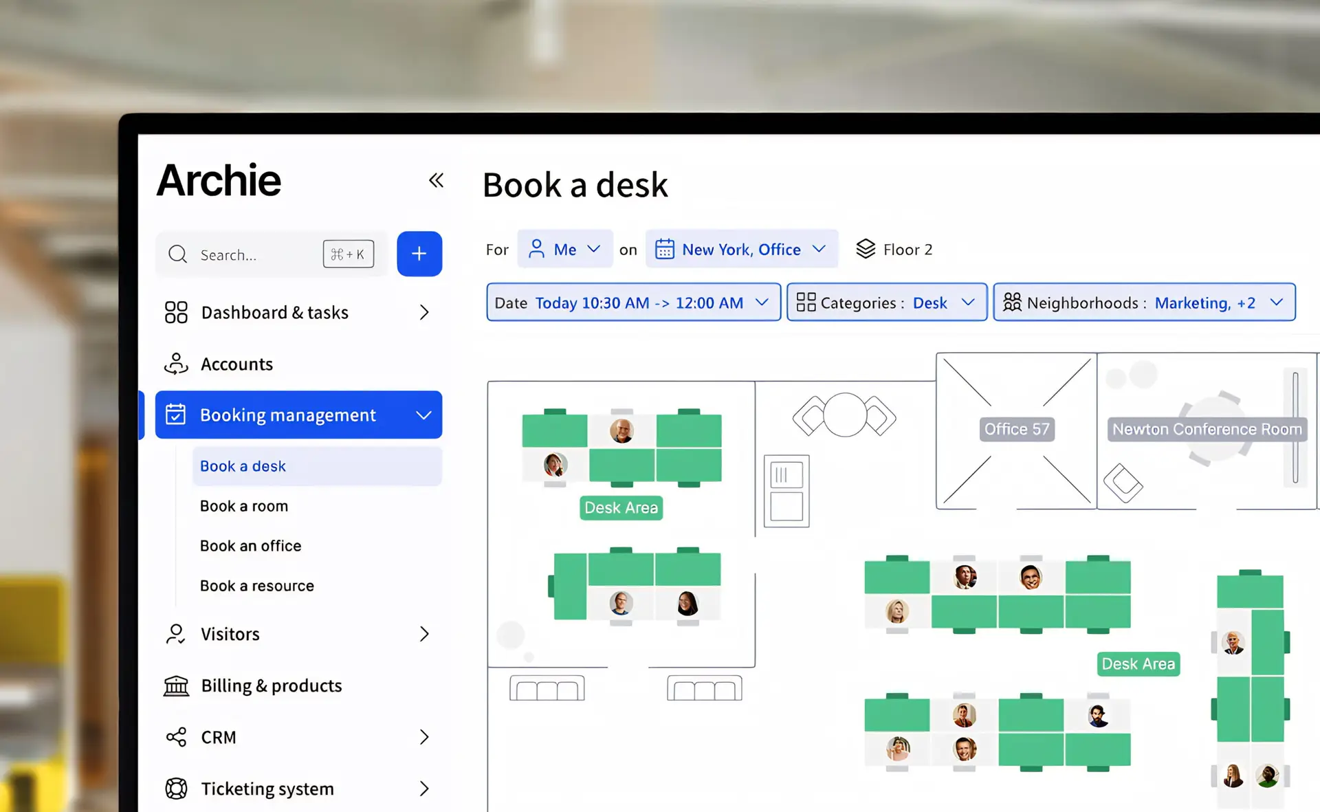The height and width of the screenshot is (812, 1320).
Task: Click the Floor 2 layers icon
Action: click(866, 249)
